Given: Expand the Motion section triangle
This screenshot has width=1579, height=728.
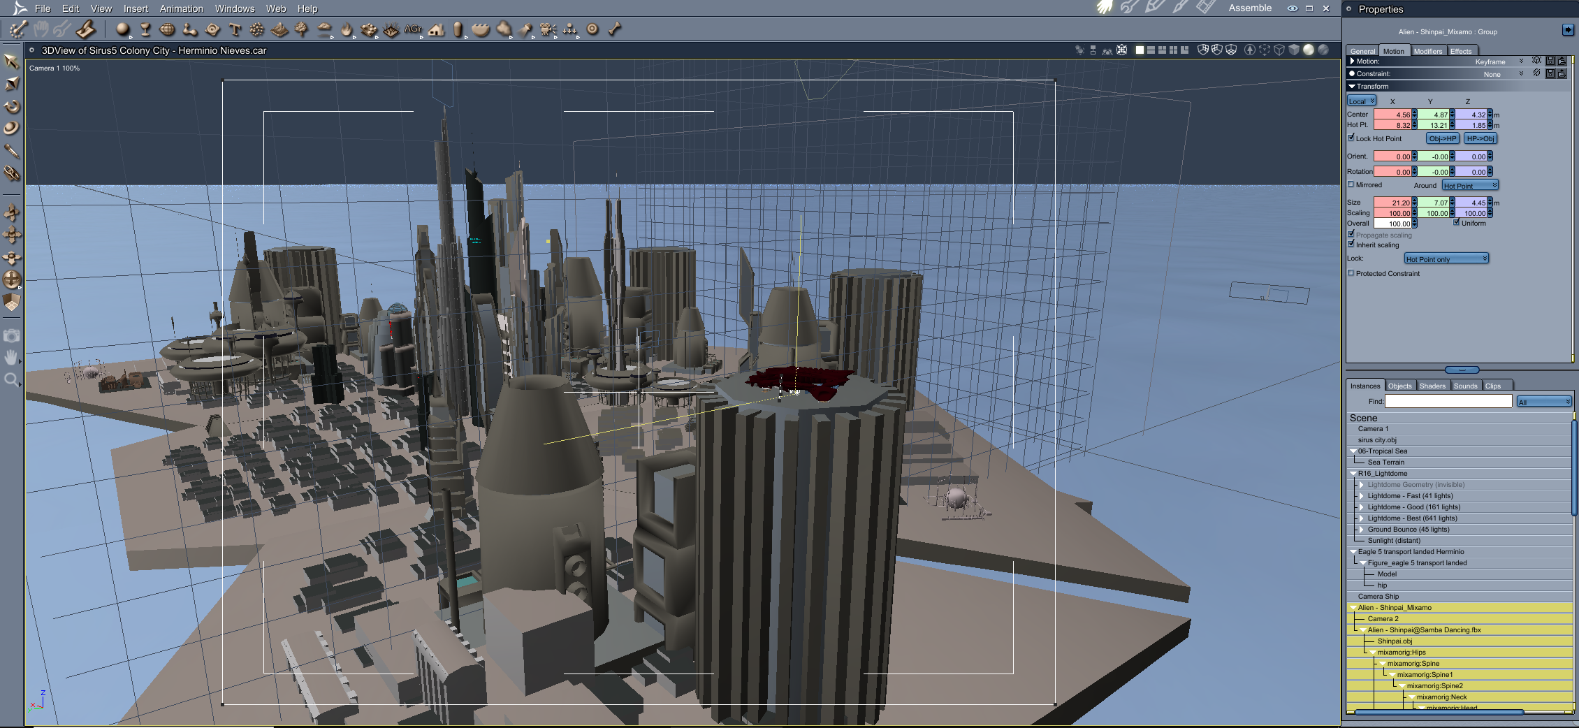Looking at the screenshot, I should [x=1353, y=61].
